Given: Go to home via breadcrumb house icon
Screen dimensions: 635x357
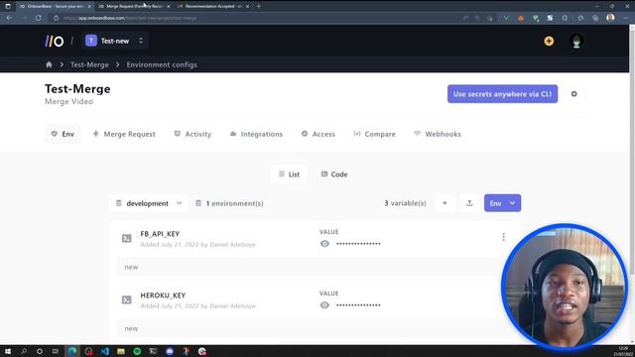Looking at the screenshot, I should coord(49,64).
